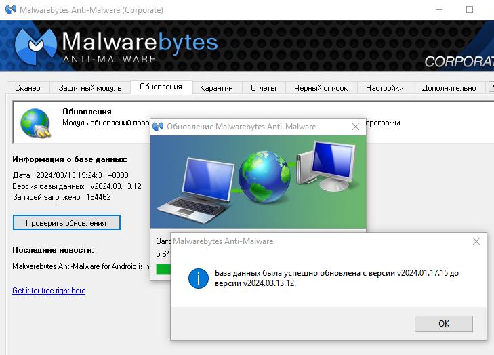Click the laptop image in the update window
494x355 pixels.
pos(196,190)
